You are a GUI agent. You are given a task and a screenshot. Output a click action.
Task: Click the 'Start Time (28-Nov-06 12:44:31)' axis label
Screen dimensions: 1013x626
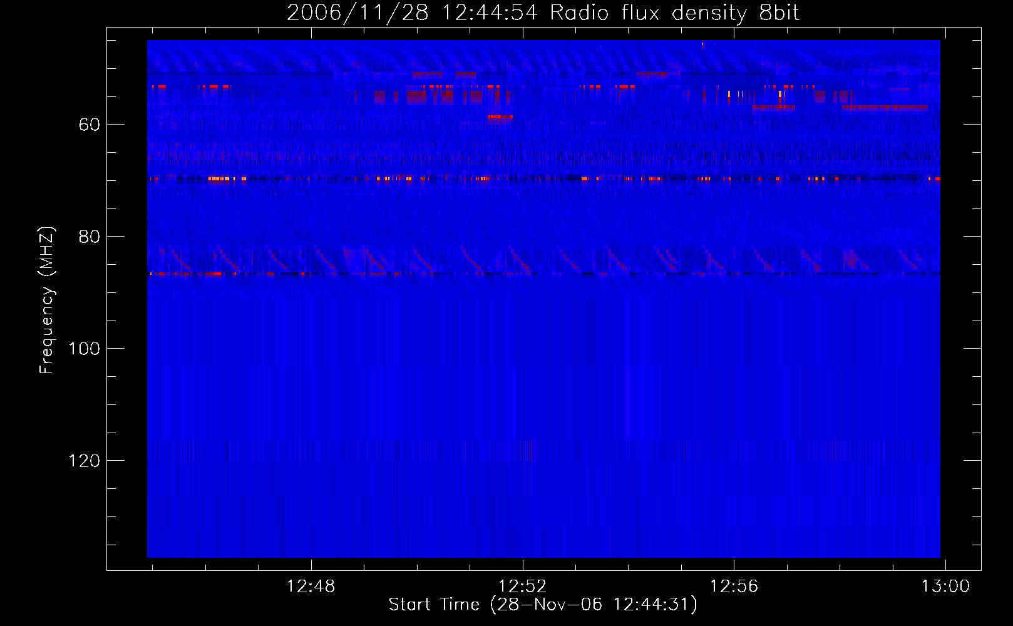(543, 605)
